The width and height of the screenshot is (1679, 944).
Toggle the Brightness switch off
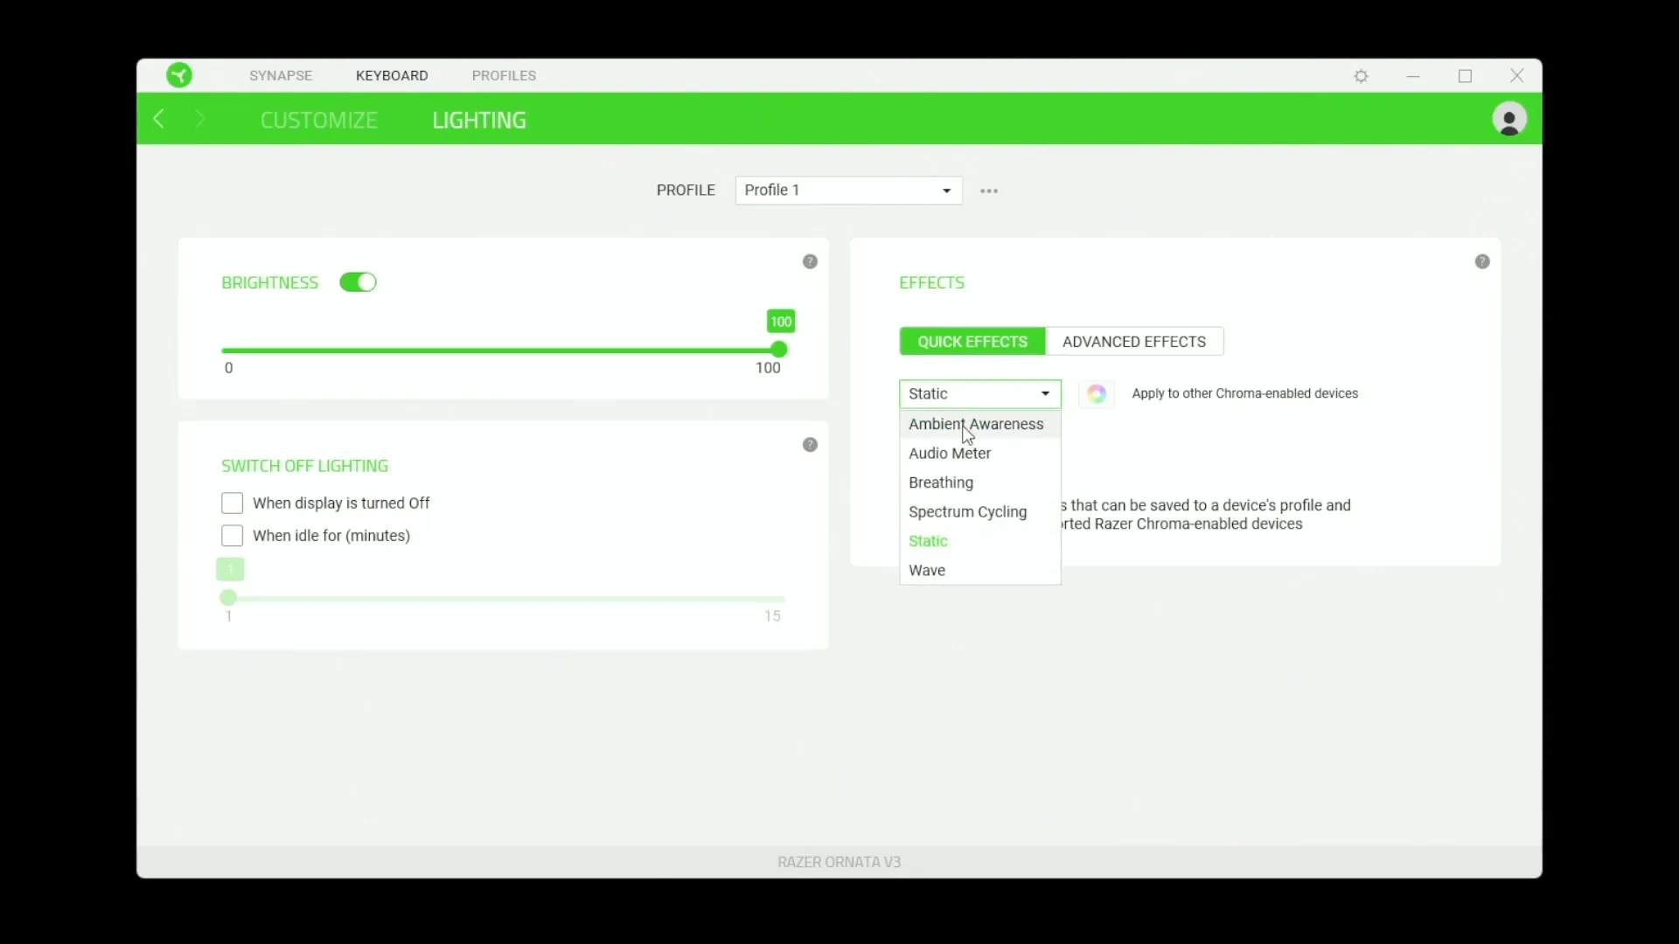pos(358,282)
